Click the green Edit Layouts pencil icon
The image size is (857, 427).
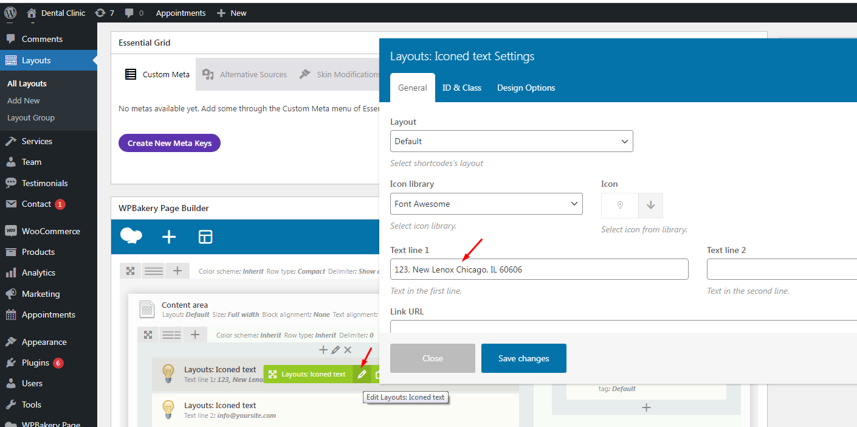(362, 374)
